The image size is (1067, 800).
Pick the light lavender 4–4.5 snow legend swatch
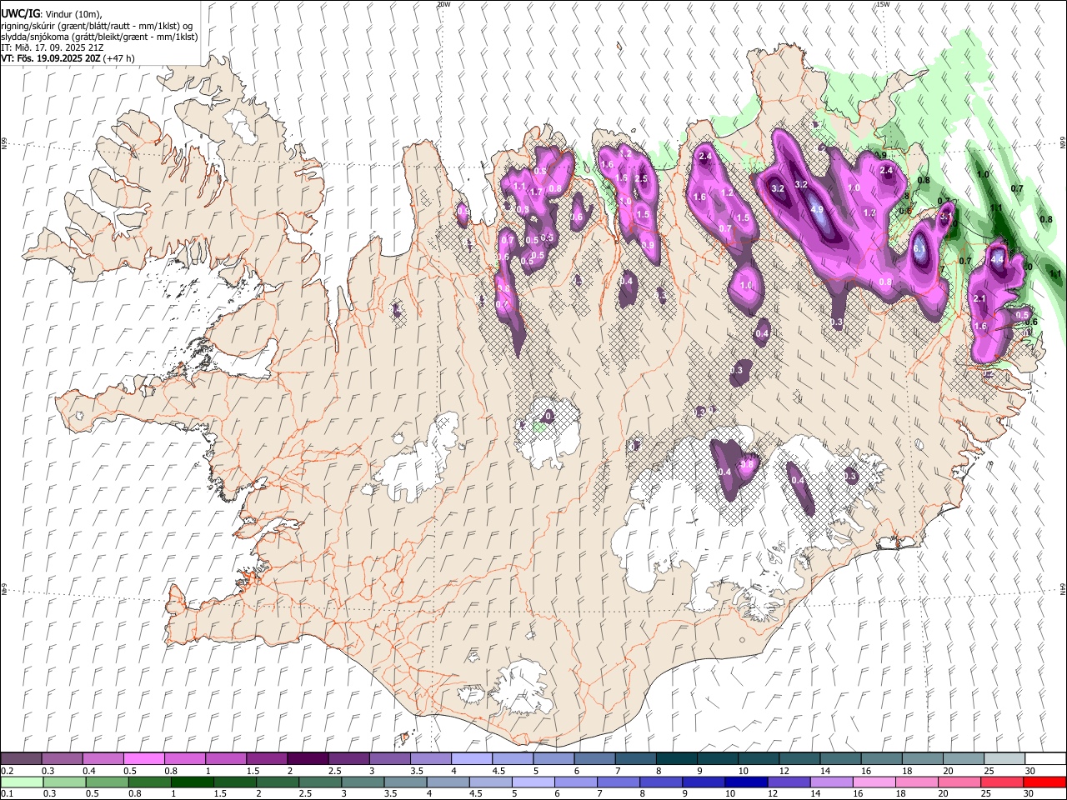pyautogui.click(x=471, y=759)
